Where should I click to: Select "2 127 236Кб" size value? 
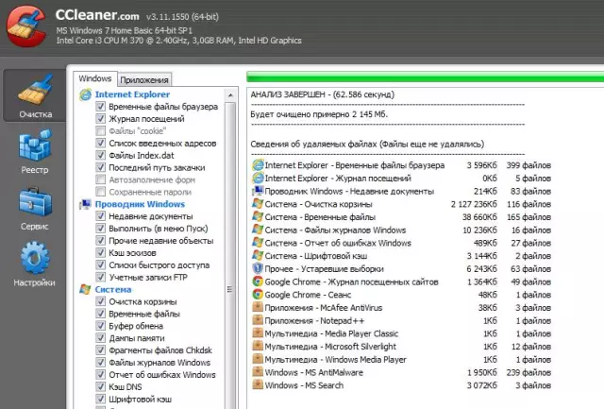click(x=474, y=204)
